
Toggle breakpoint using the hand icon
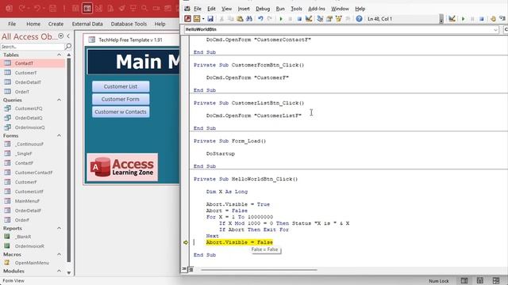[x=493, y=19]
